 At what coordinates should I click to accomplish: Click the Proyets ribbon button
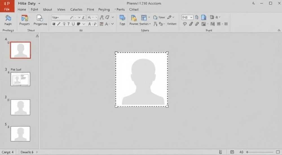click(25, 20)
